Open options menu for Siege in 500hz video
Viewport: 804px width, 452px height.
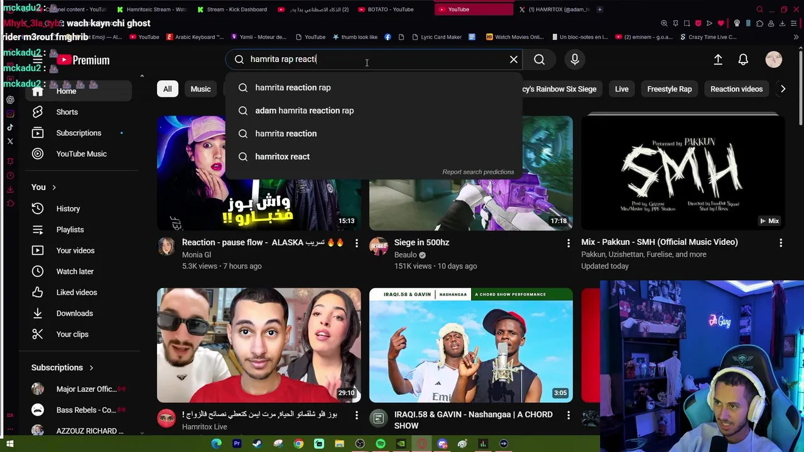tap(568, 243)
